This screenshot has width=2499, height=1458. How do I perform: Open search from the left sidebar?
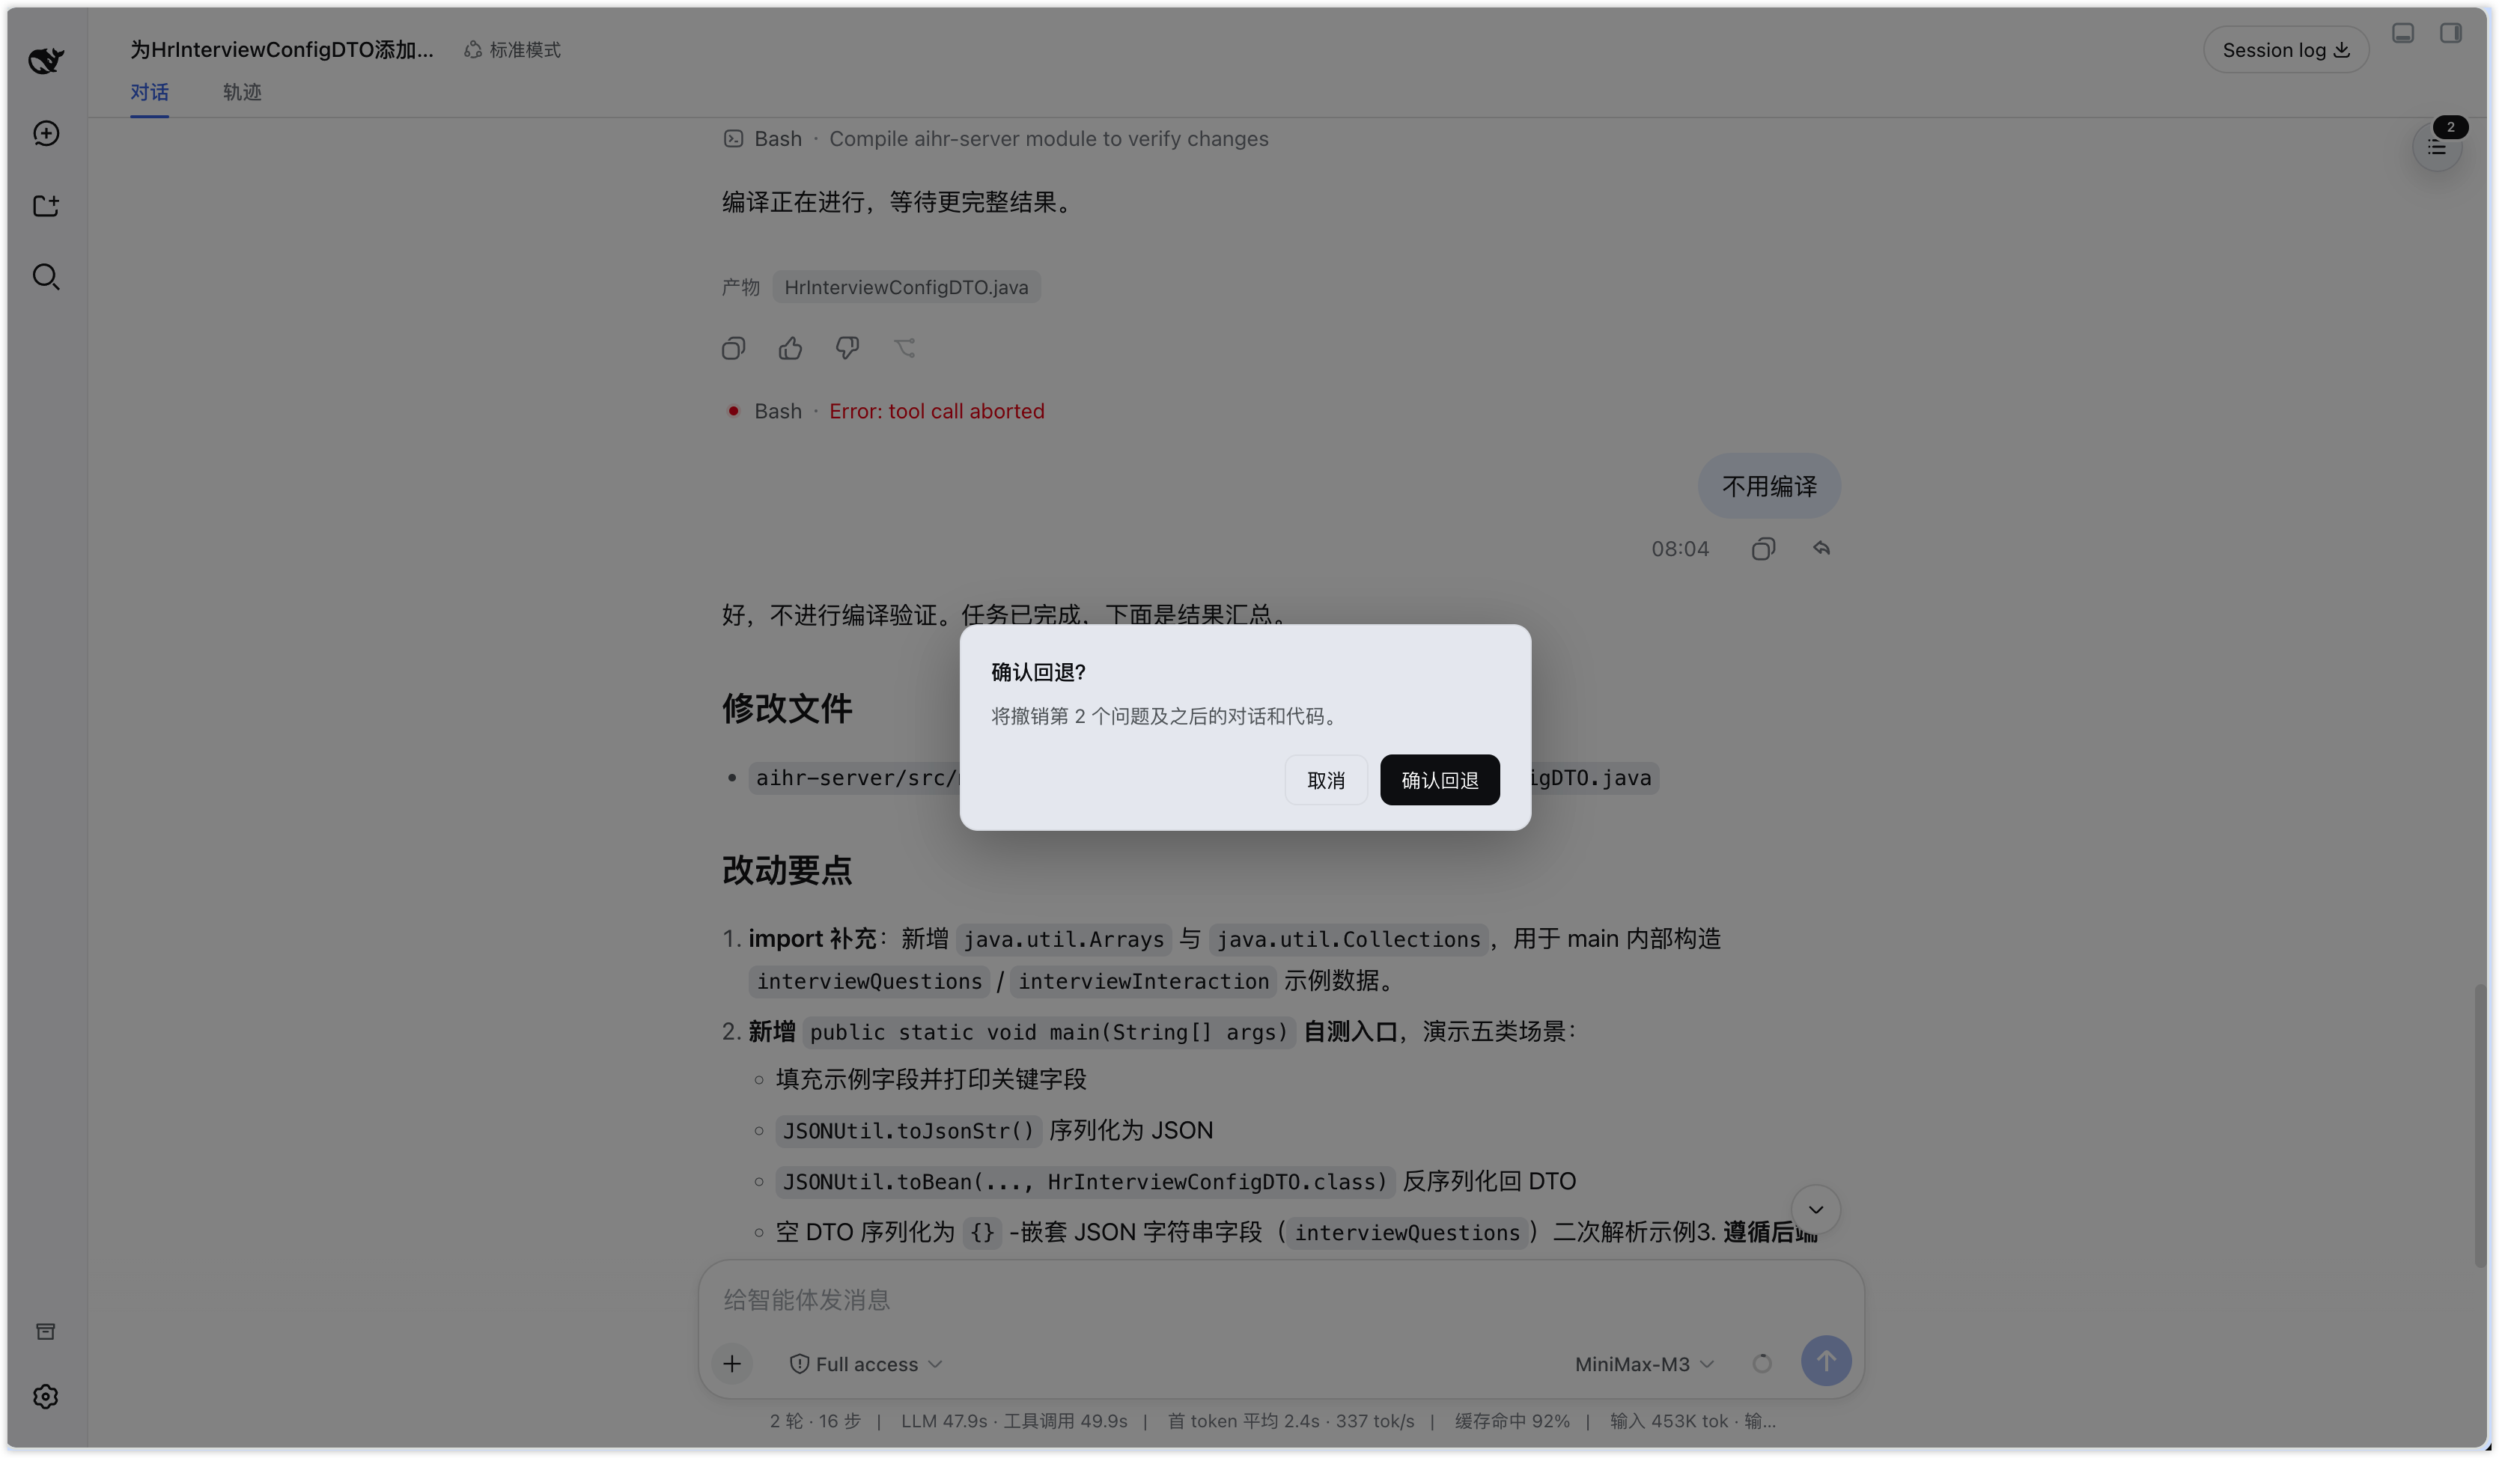click(46, 276)
